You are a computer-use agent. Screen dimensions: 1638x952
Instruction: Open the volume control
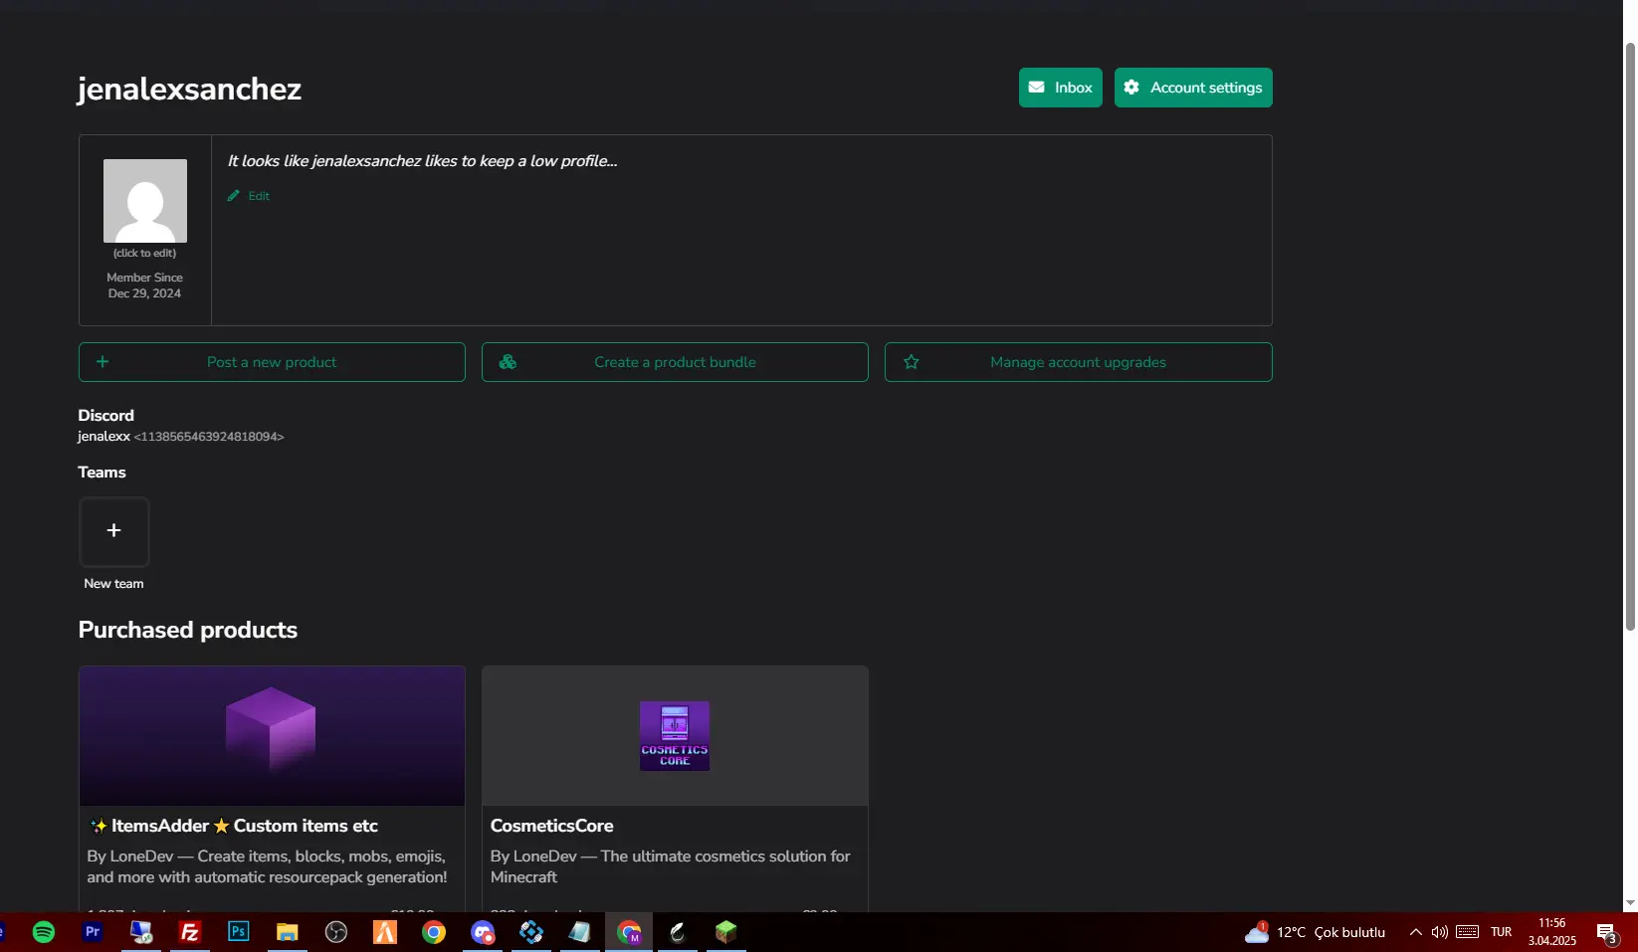(x=1439, y=932)
